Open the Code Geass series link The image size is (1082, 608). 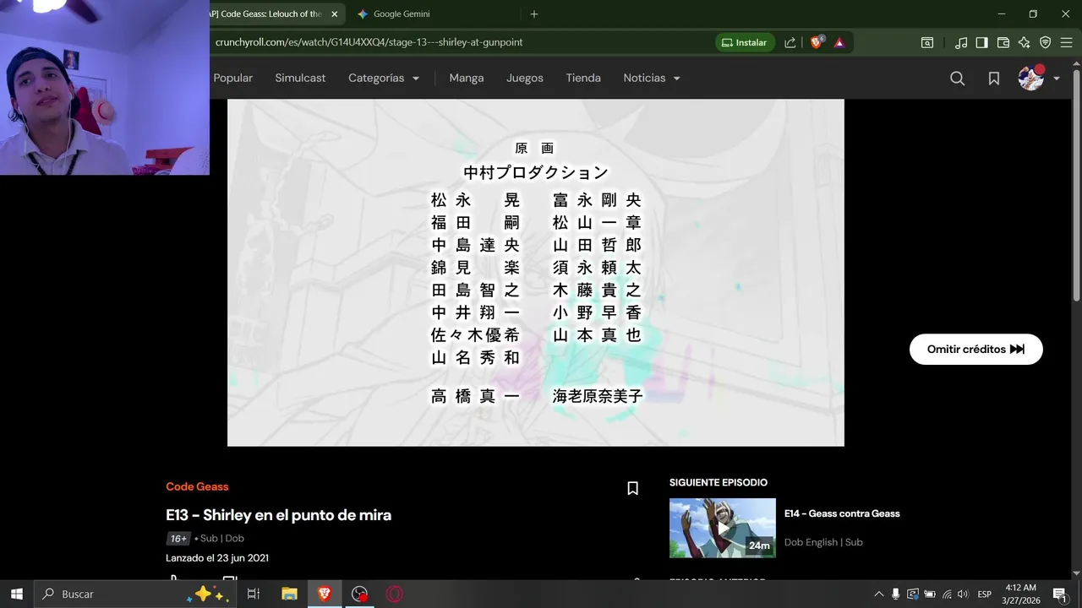coord(197,486)
